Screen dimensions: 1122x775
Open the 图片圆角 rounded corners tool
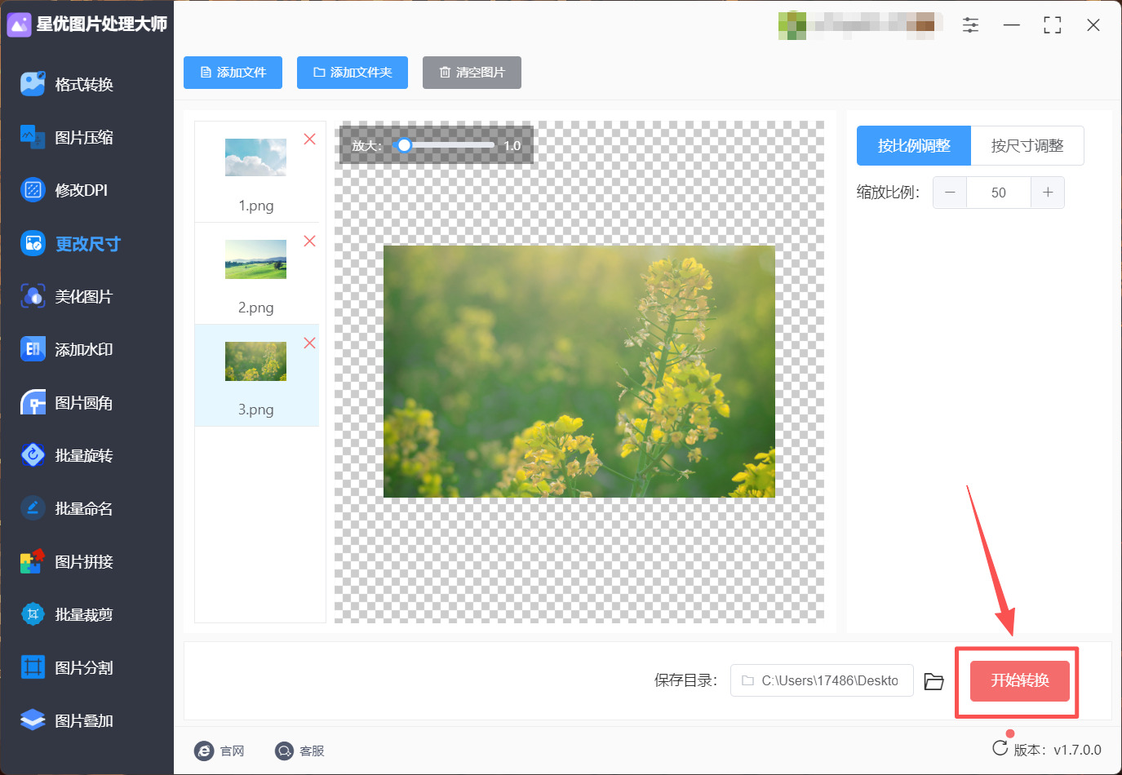click(67, 402)
